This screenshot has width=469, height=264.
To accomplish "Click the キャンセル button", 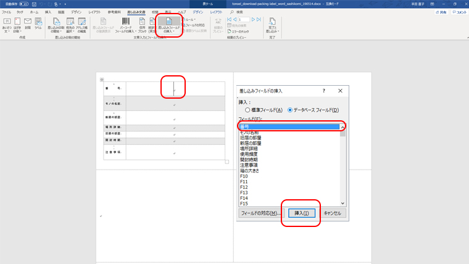I will click(x=333, y=213).
